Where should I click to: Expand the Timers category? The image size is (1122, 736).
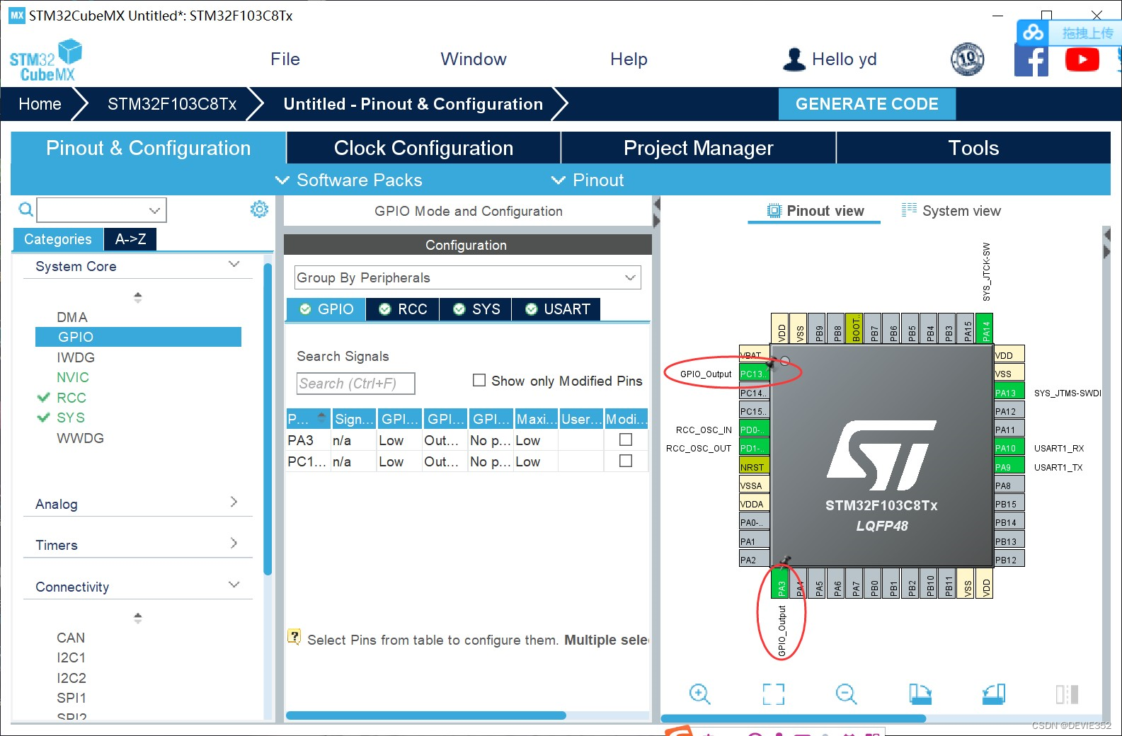[234, 544]
